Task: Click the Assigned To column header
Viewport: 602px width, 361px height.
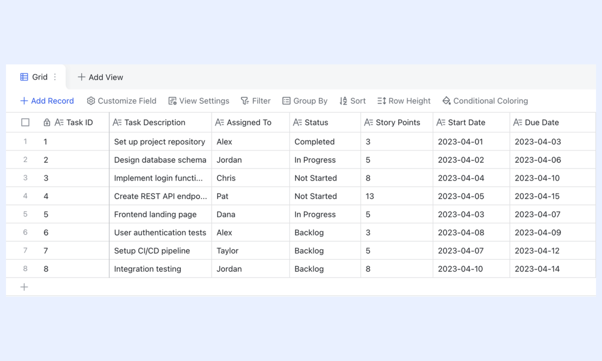Action: (250, 122)
